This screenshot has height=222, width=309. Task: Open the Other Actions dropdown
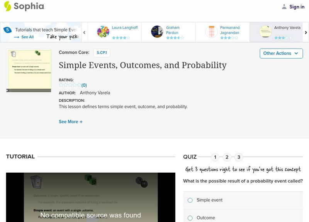click(x=281, y=53)
